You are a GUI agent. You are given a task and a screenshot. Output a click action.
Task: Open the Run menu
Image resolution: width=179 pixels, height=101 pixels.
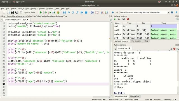tap(27, 8)
